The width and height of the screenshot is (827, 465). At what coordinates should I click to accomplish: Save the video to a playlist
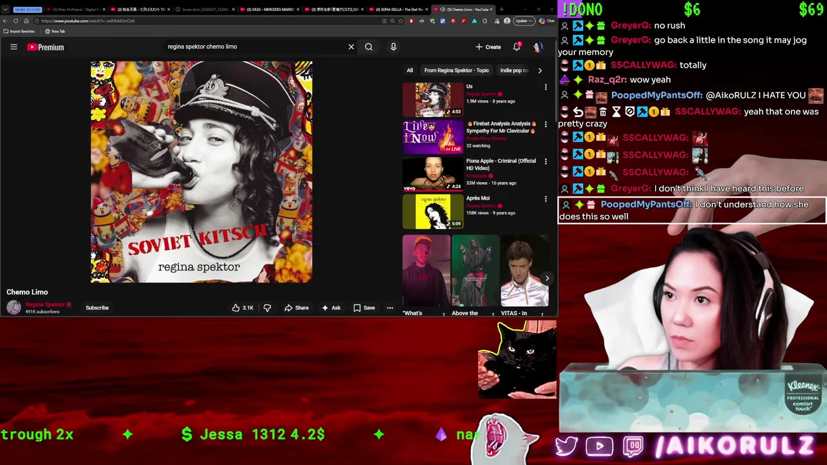tap(364, 308)
